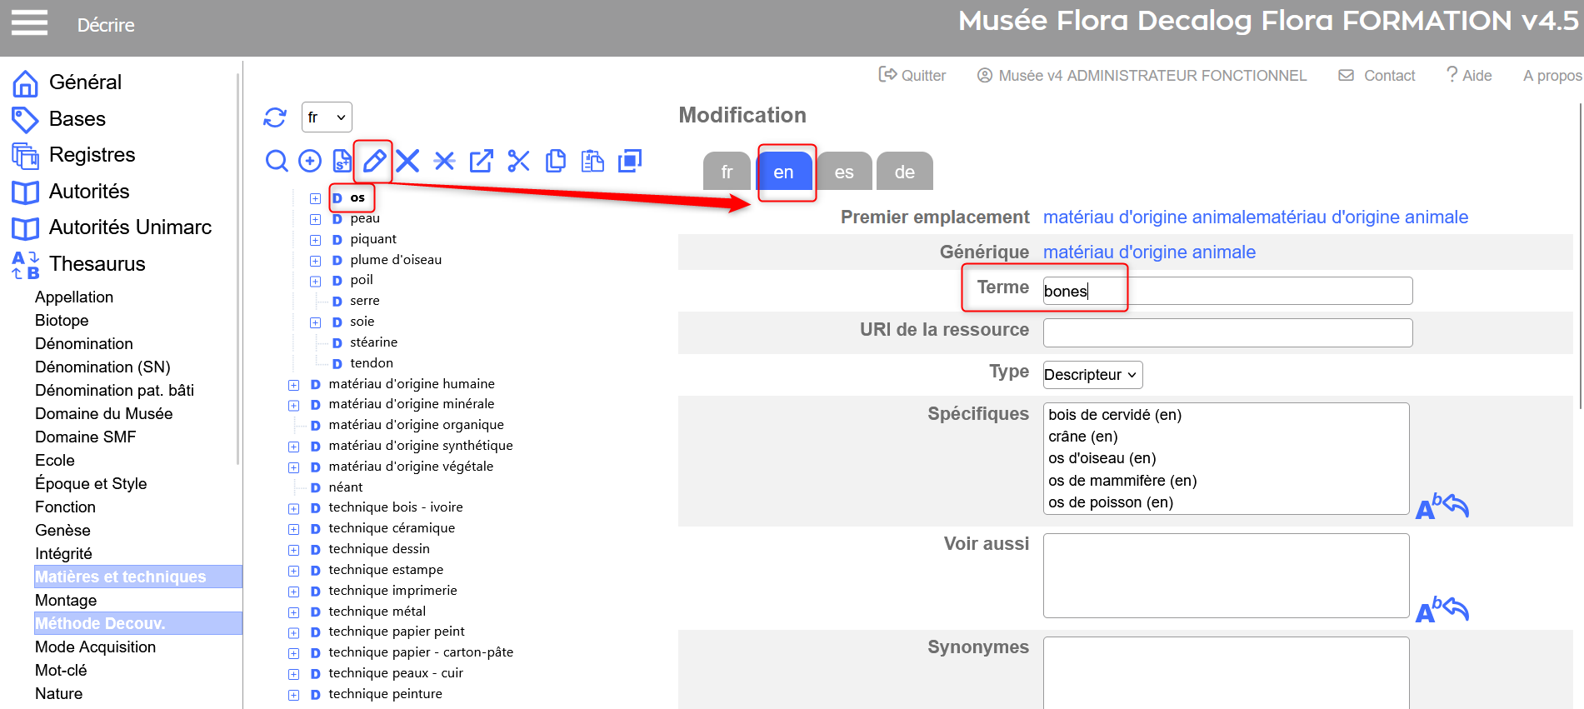Screen dimensions: 1584x709
Task: Open the A propos link
Action: (x=1552, y=76)
